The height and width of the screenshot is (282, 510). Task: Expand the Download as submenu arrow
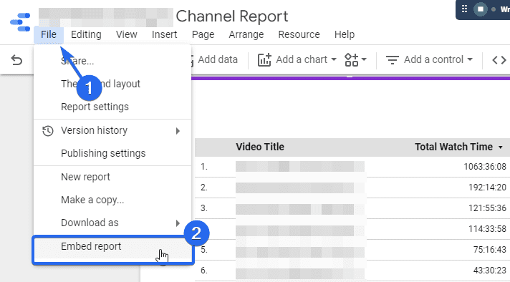178,223
